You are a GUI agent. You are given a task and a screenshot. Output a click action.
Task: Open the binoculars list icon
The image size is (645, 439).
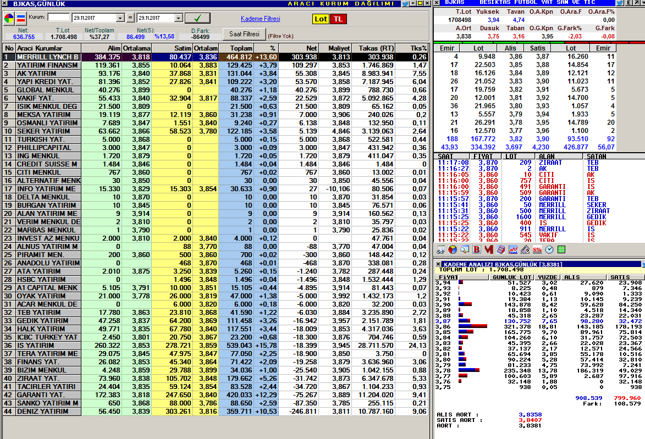tap(442, 249)
